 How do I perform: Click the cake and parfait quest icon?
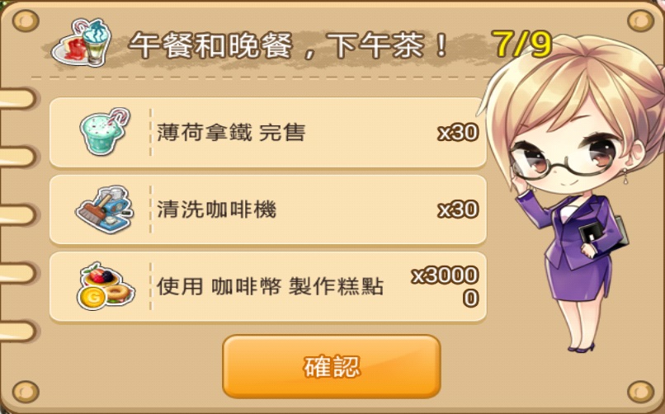point(82,42)
